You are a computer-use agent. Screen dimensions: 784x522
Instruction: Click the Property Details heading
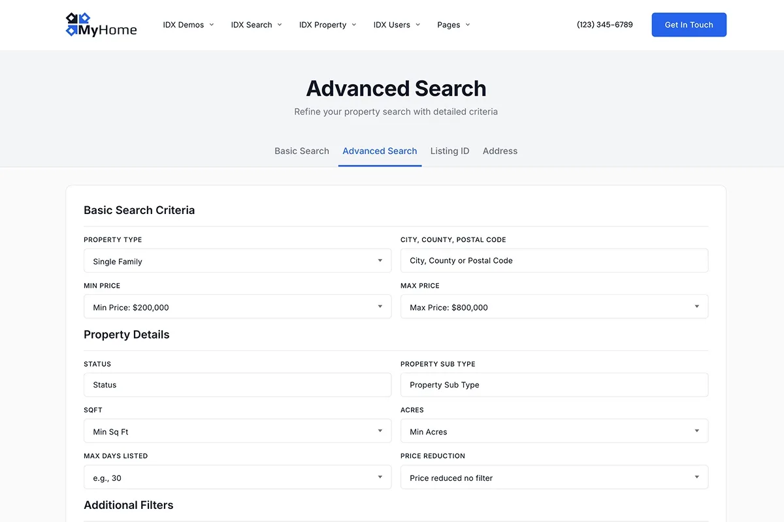(127, 335)
